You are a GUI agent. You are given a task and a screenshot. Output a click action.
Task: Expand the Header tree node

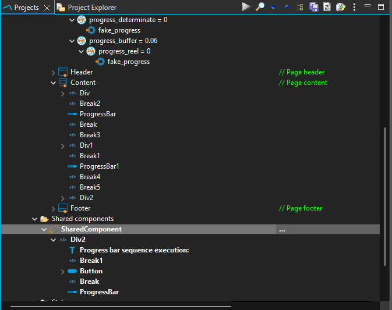click(x=54, y=72)
